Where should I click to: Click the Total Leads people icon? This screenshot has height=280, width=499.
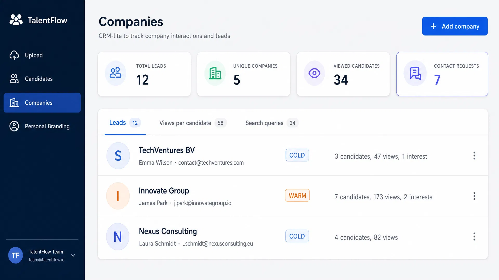pyautogui.click(x=116, y=73)
